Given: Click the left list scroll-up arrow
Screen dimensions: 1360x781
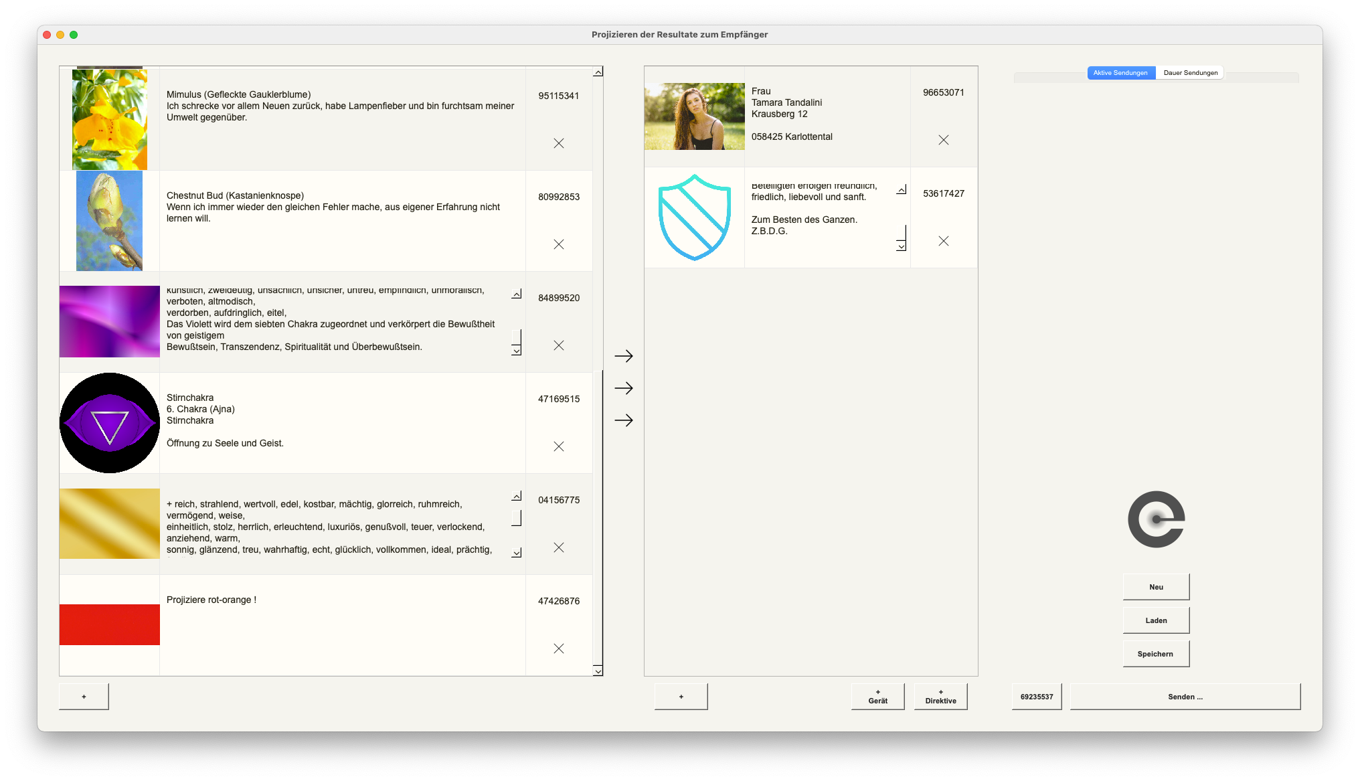Looking at the screenshot, I should [598, 72].
